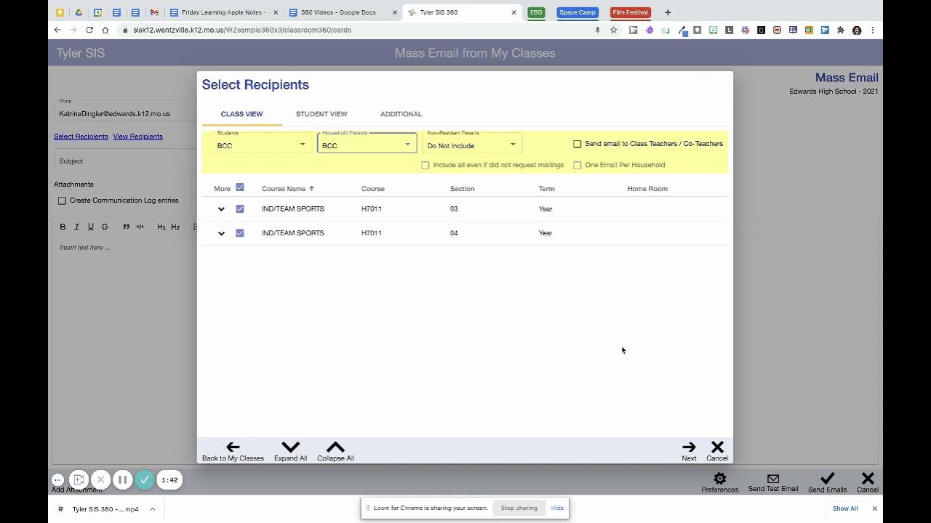The height and width of the screenshot is (523, 931).
Task: Apply Heading 1 format
Action: point(161,227)
